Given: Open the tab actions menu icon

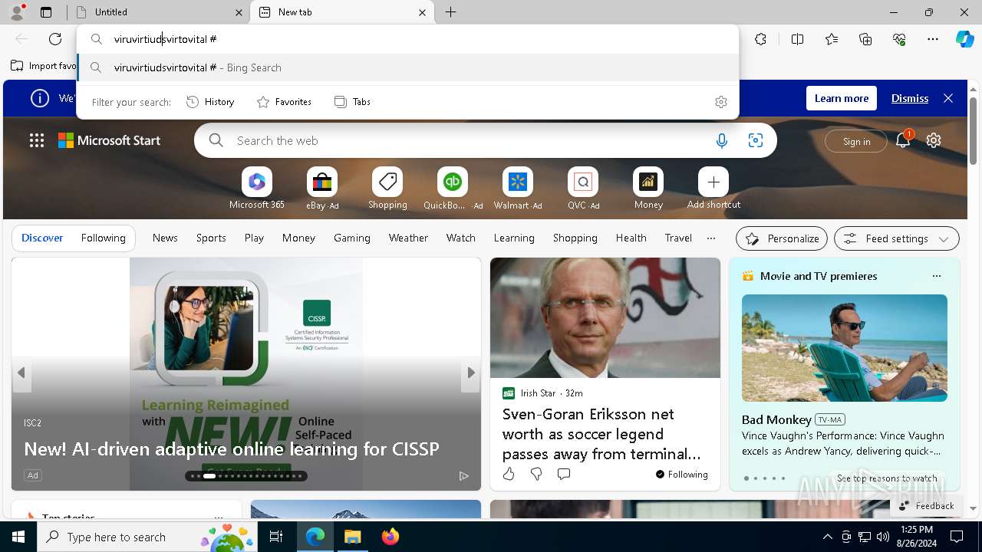Looking at the screenshot, I should [x=46, y=12].
